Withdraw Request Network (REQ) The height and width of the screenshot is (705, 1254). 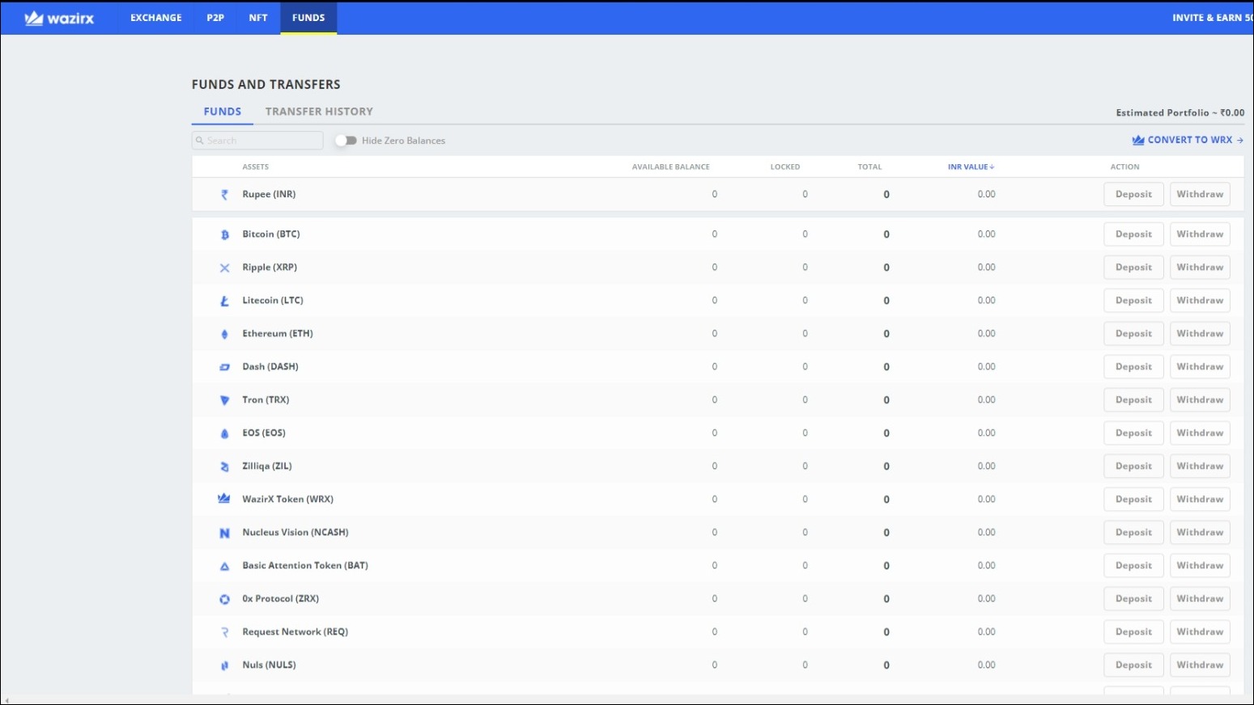(x=1200, y=632)
